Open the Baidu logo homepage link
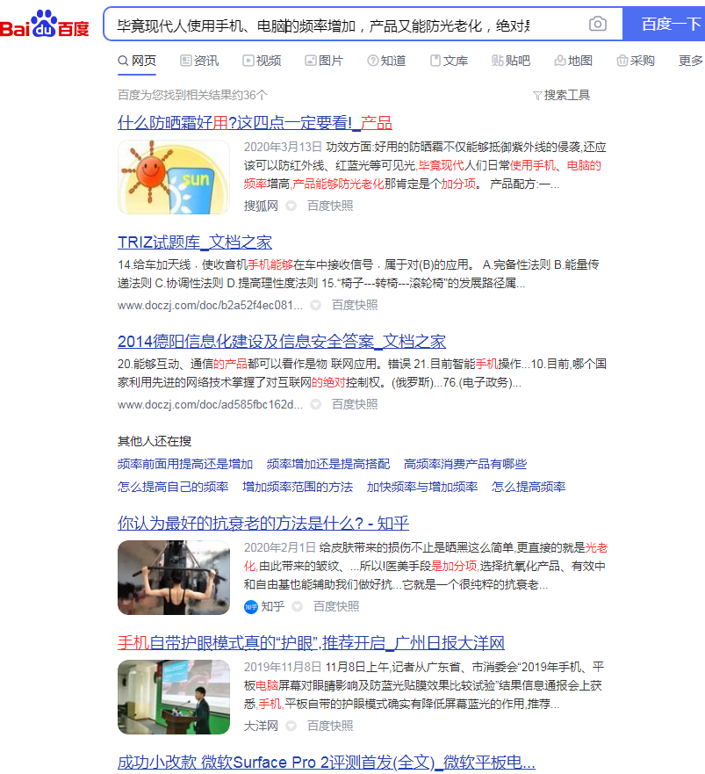Viewport: 705px width, 774px height. [45, 24]
